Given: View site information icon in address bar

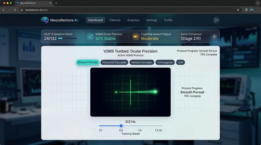Looking at the screenshot, I should [x=22, y=10].
